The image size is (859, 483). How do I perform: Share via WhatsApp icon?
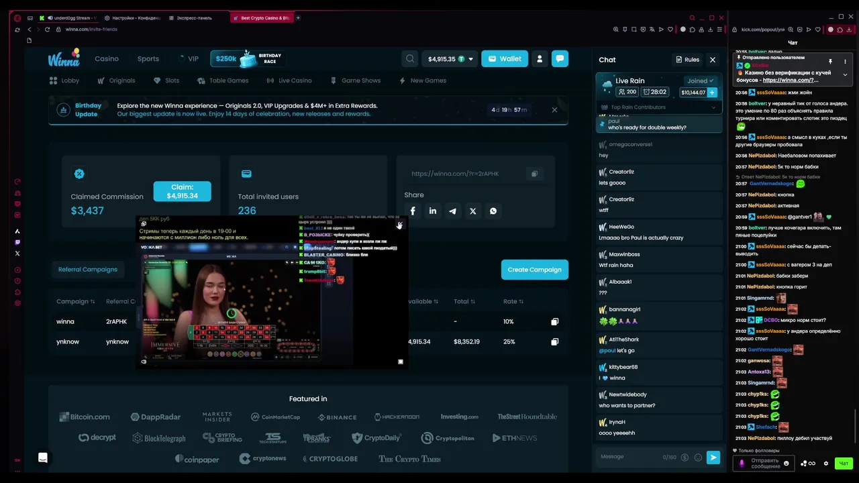tap(493, 211)
